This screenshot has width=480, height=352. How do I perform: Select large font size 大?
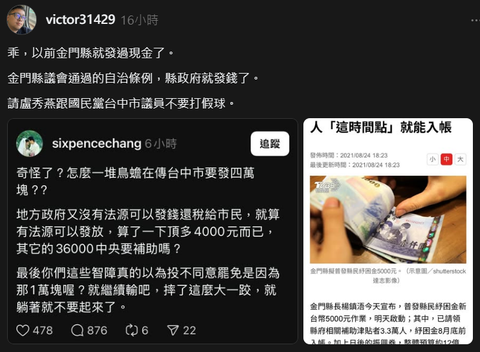[461, 159]
